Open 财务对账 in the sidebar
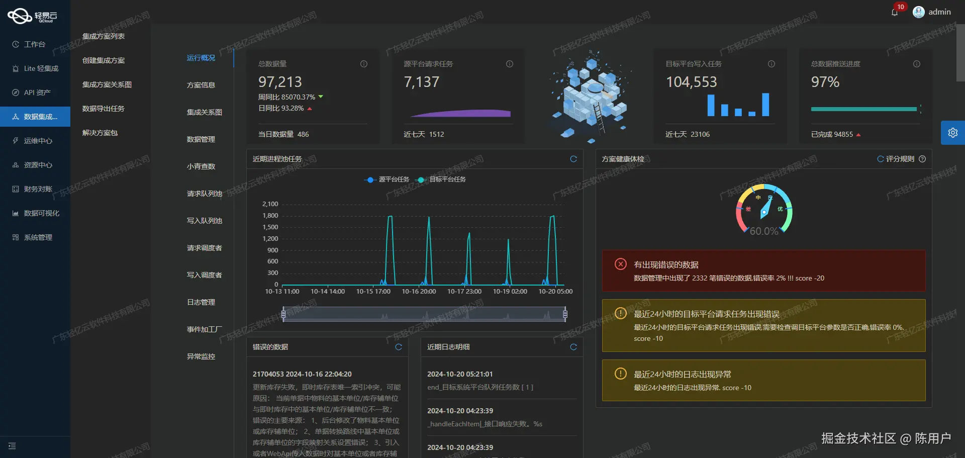Screen dimensions: 965x458 pyautogui.click(x=35, y=189)
